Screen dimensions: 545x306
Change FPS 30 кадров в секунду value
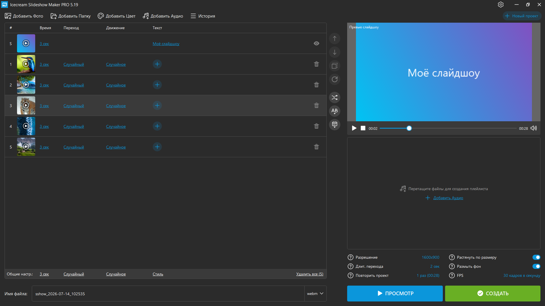pos(522,275)
